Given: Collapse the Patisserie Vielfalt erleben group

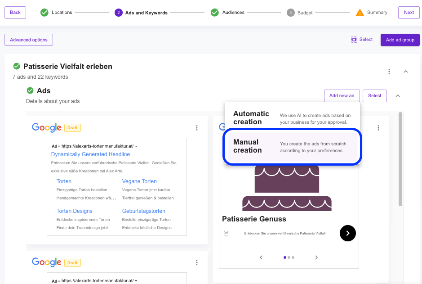Looking at the screenshot, I should (405, 72).
